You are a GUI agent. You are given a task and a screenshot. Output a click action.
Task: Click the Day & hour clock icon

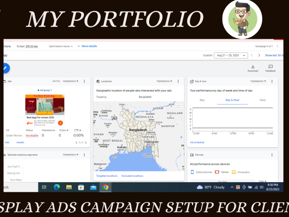click(192, 81)
